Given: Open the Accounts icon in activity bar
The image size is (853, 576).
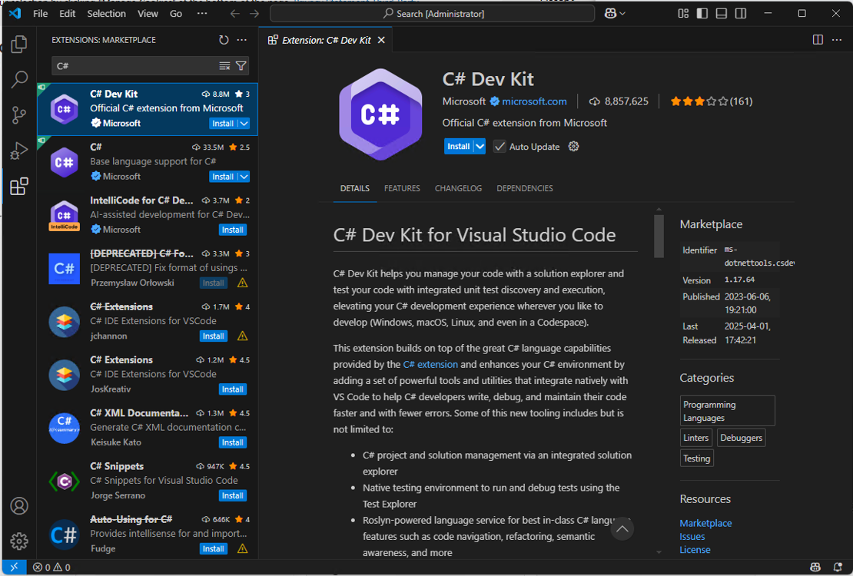Looking at the screenshot, I should (x=19, y=506).
